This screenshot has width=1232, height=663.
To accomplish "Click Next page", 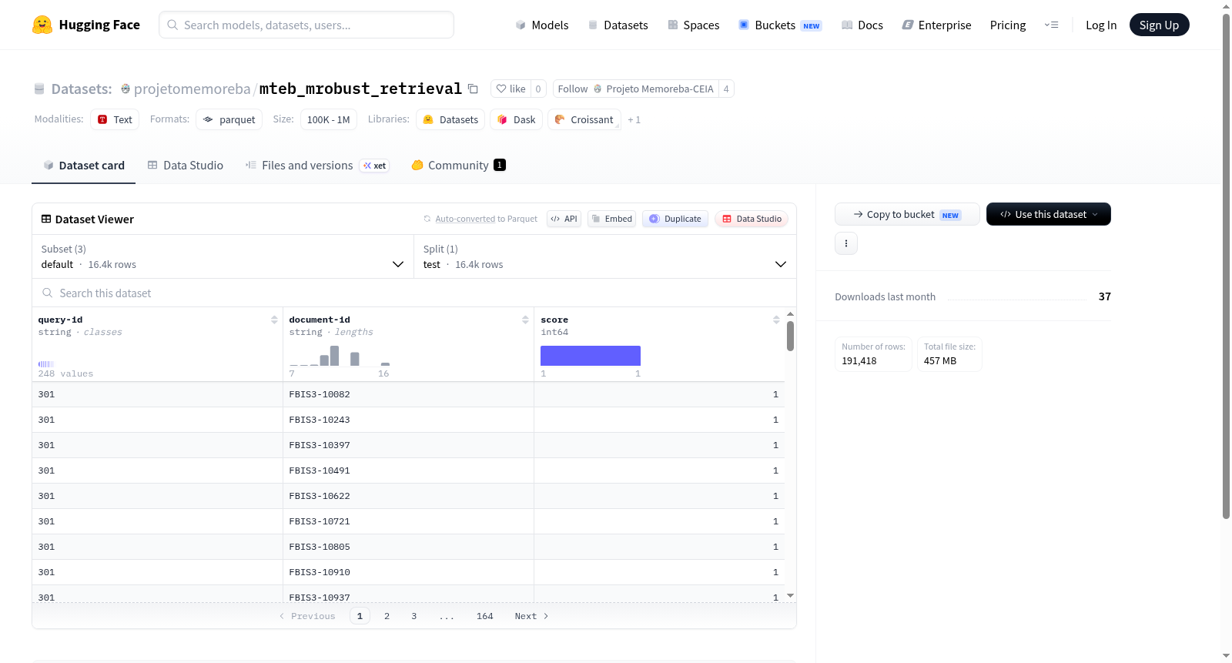I will pyautogui.click(x=531, y=616).
